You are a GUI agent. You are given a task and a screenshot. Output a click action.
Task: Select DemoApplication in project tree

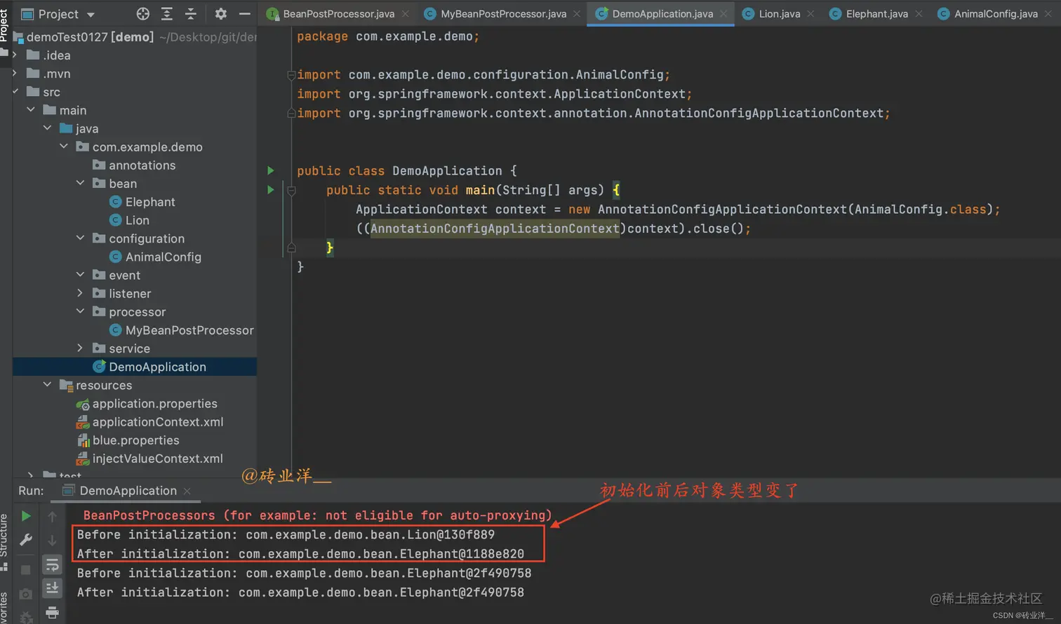pos(149,367)
